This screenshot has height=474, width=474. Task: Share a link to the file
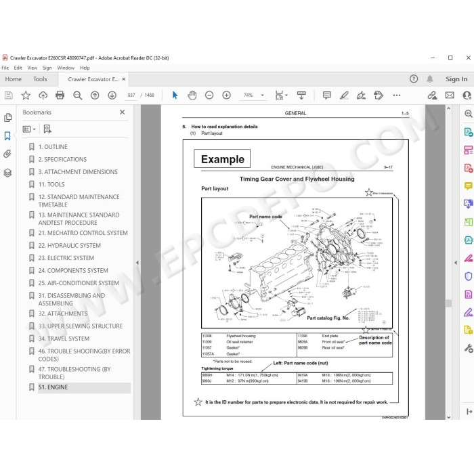tap(432, 95)
